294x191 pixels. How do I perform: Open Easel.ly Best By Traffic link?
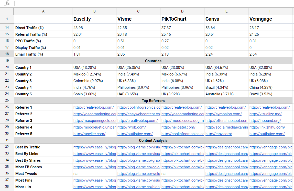(x=94, y=147)
